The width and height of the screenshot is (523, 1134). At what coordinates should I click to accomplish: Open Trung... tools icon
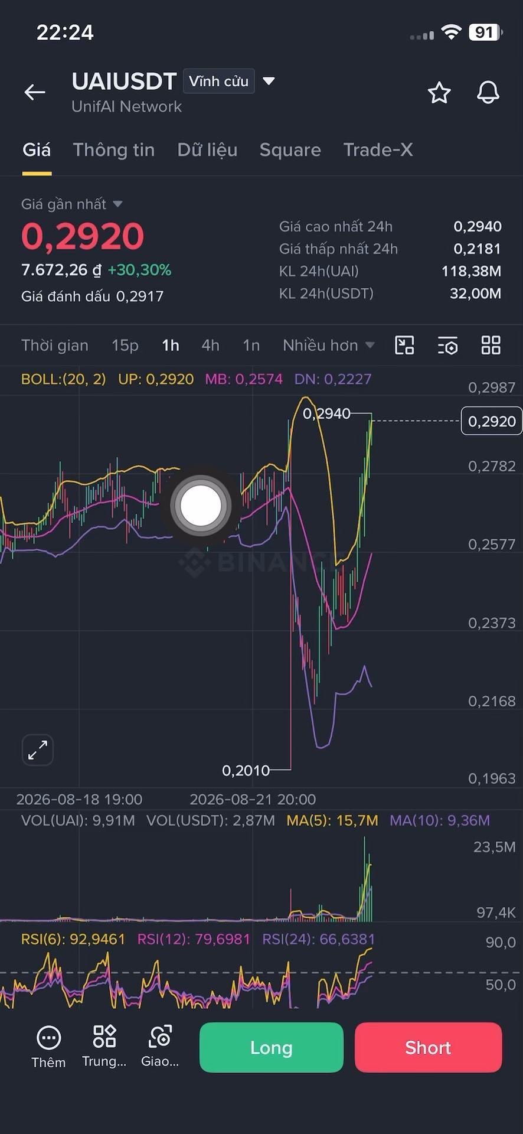pos(104,1047)
